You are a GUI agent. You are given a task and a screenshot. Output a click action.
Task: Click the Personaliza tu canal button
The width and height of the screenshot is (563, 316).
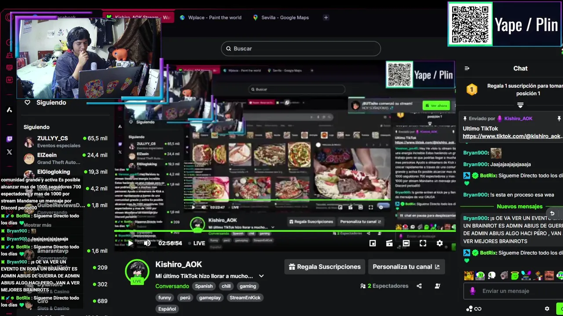tap(406, 267)
